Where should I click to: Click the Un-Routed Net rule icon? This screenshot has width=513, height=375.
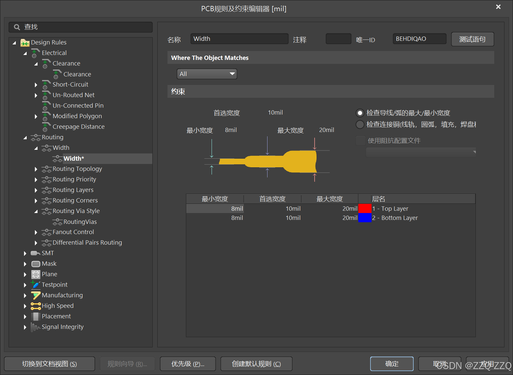click(46, 95)
